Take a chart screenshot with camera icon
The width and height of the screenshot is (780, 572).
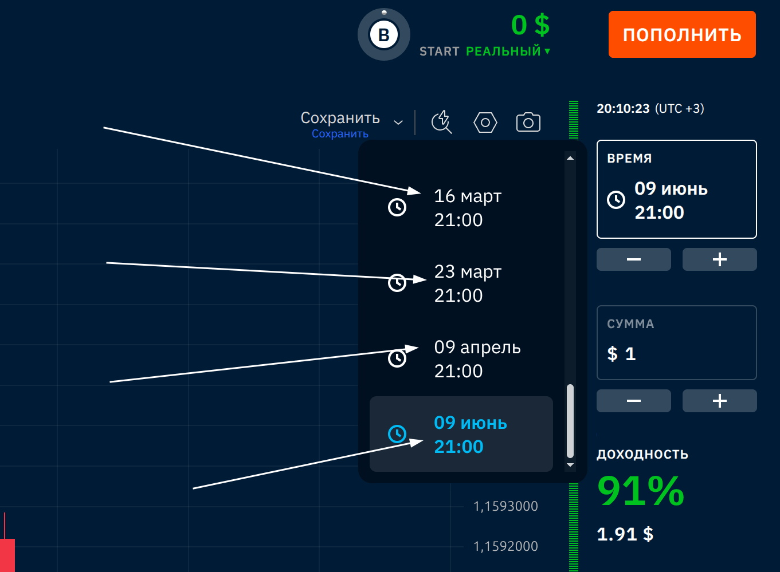coord(528,123)
